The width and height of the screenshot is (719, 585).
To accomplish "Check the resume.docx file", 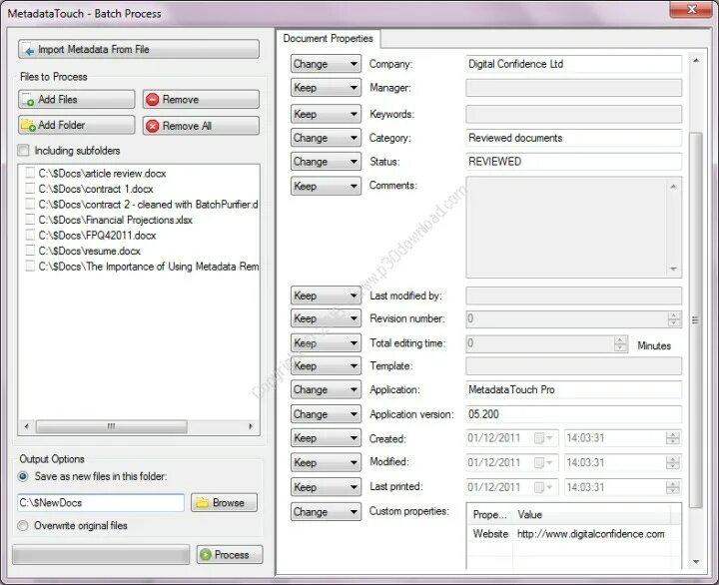I will [30, 251].
